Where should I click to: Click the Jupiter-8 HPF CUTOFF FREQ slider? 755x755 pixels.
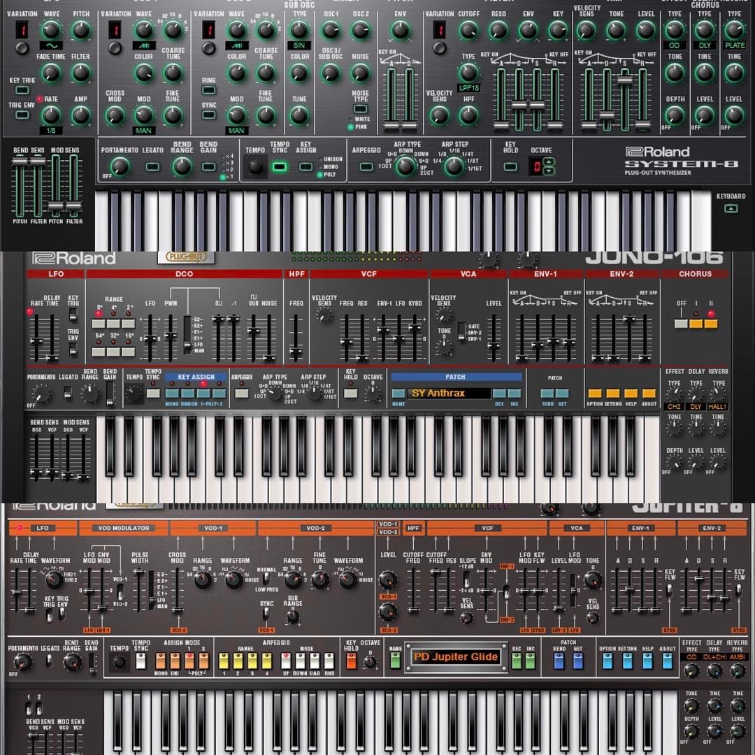point(413,591)
